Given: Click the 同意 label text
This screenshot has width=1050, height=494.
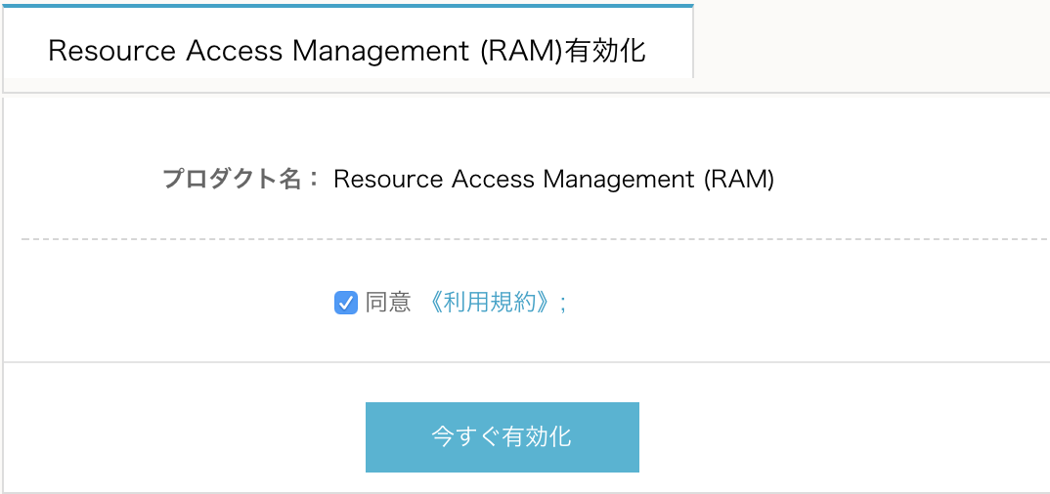Looking at the screenshot, I should [388, 304].
